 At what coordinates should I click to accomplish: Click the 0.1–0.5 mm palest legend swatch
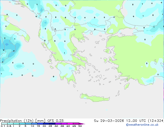point(4,124)
